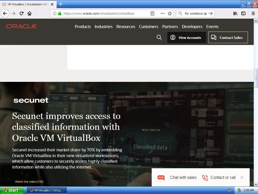Submit search with the go arrow
This screenshot has width=258, height=194.
click(211, 14)
